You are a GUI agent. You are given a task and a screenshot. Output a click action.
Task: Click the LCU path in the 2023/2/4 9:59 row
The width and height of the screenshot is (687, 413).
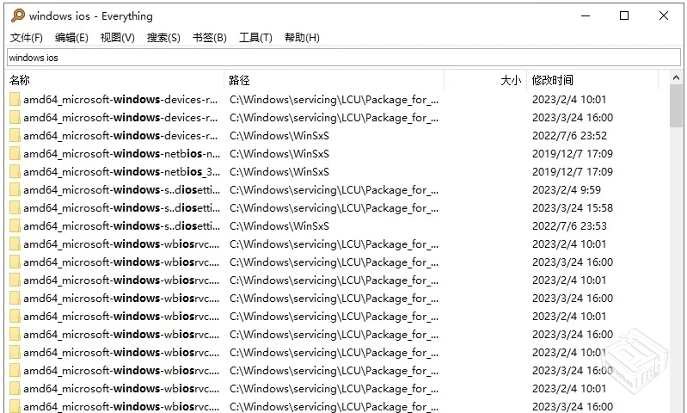pos(334,190)
